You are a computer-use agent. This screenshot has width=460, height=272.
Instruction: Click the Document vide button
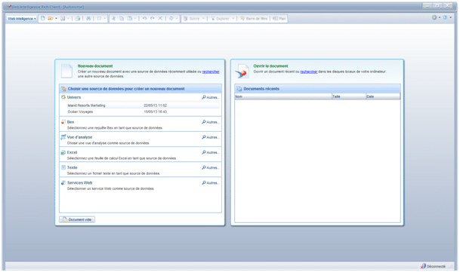[77, 219]
